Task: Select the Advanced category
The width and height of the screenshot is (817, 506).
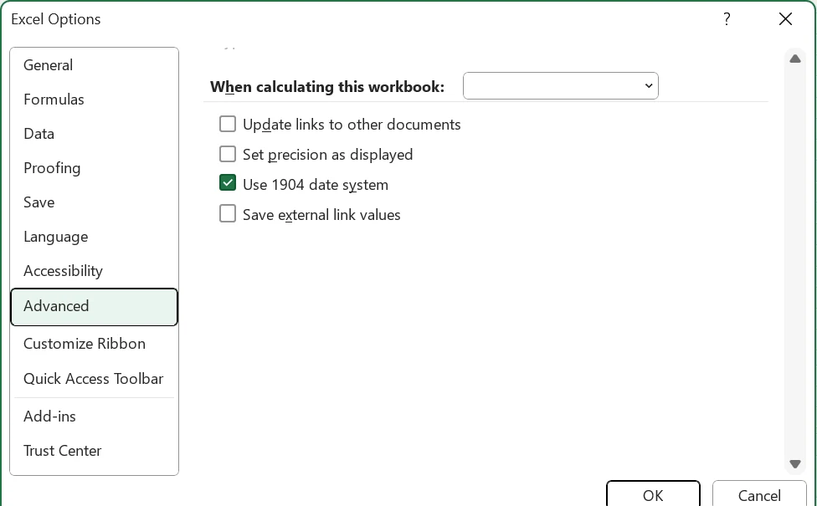Action: 94,307
